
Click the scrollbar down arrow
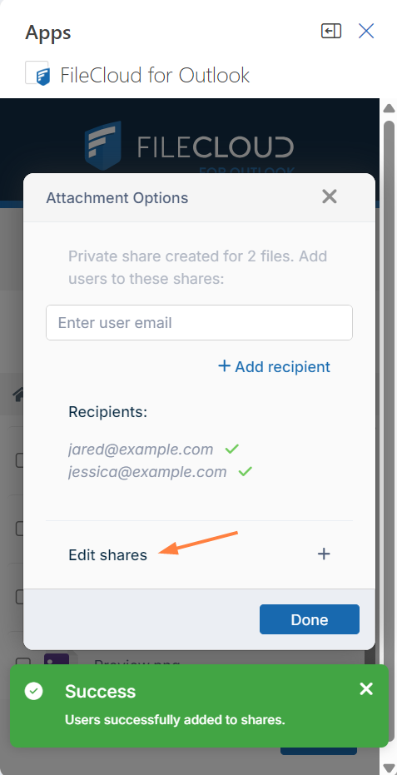click(x=389, y=768)
